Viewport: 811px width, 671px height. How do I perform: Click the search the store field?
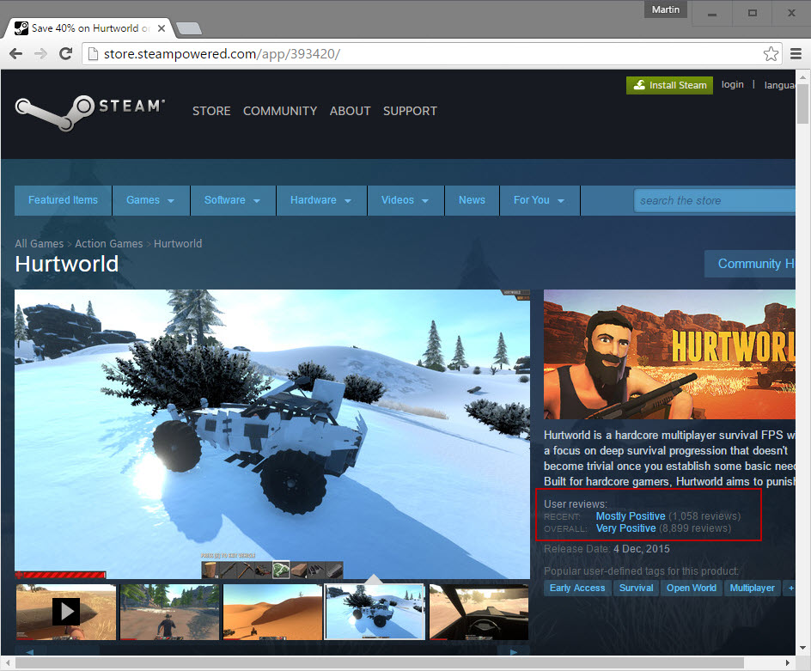click(714, 201)
